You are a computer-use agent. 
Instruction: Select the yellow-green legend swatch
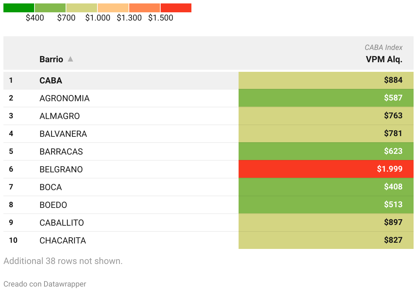coord(82,8)
